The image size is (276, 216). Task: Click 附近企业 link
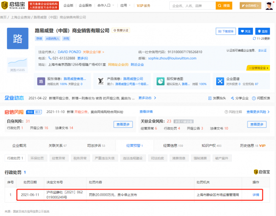tap(137, 65)
